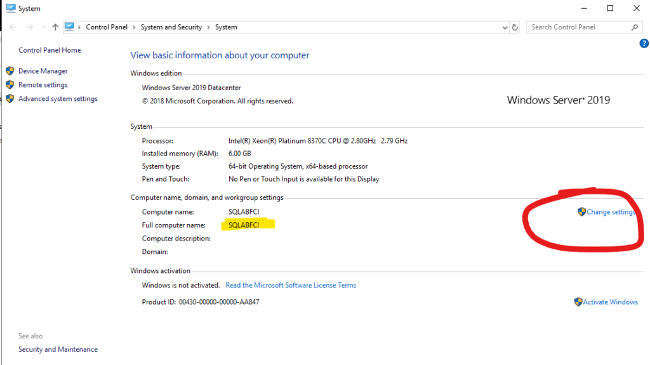The height and width of the screenshot is (365, 650).
Task: Open Security and Maintenance link
Action: click(58, 349)
